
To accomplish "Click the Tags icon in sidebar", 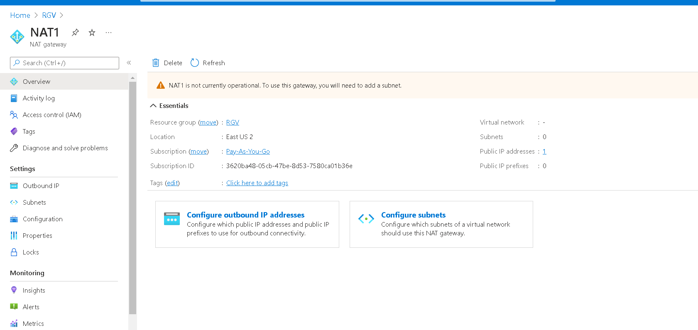I will pos(14,132).
